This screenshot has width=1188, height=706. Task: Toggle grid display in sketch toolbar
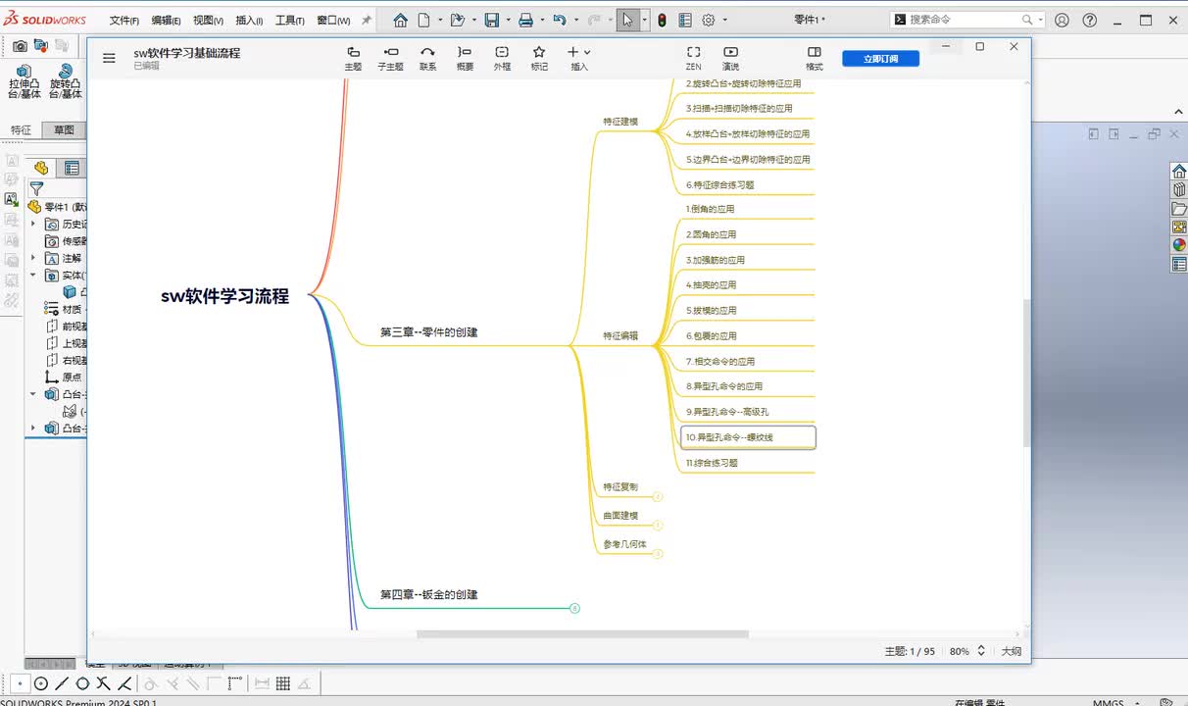coord(283,683)
